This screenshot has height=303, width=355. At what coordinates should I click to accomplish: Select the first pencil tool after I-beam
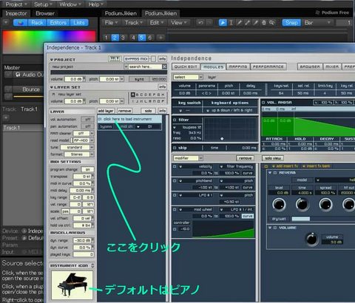(x=239, y=23)
